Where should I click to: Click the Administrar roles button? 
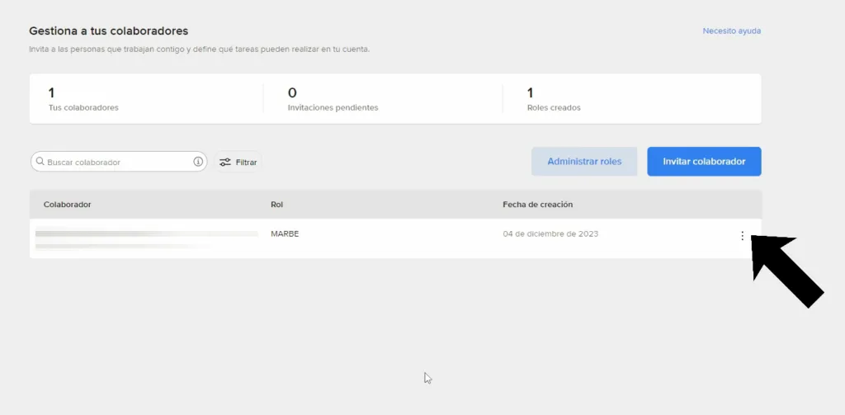(584, 161)
